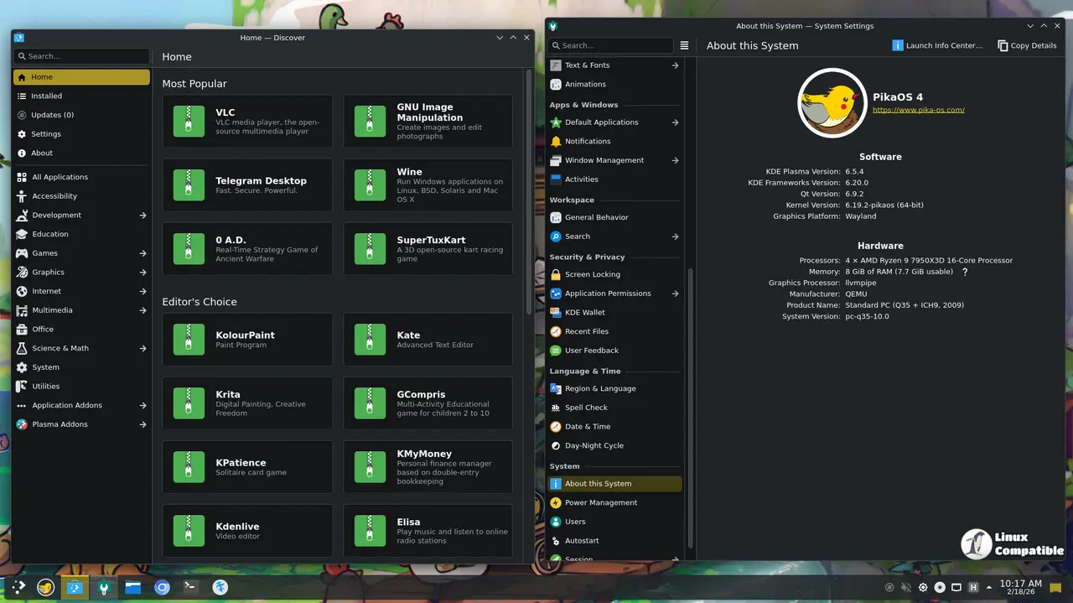Select Installed in Discover sidebar
Image resolution: width=1073 pixels, height=603 pixels.
(47, 96)
